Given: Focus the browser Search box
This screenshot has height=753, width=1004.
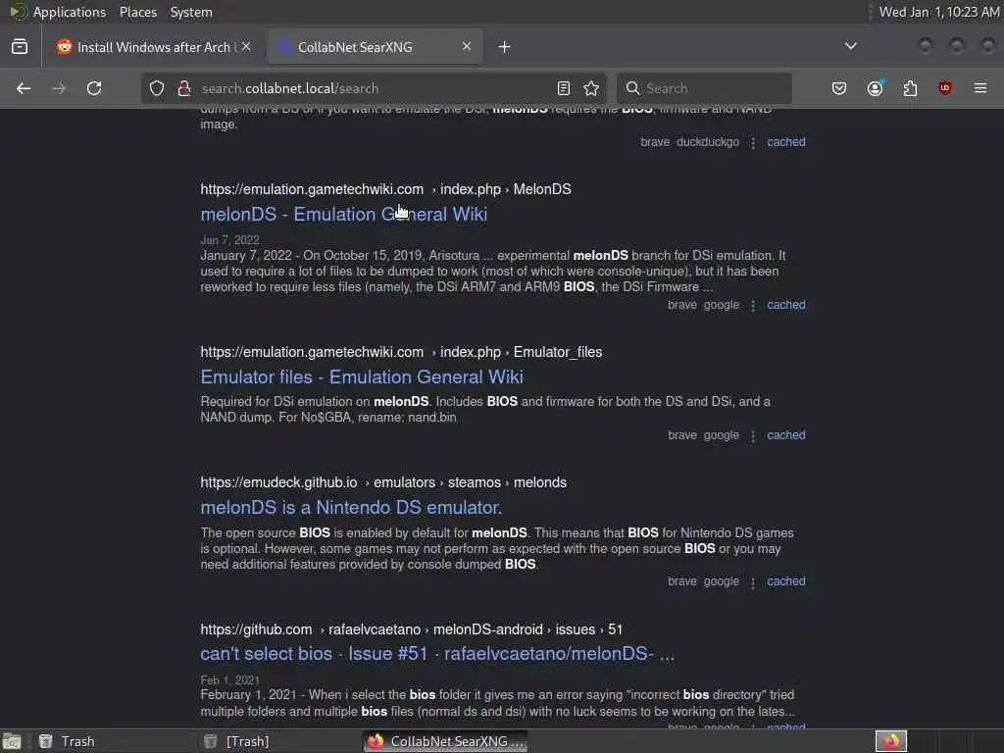Looking at the screenshot, I should click(704, 88).
